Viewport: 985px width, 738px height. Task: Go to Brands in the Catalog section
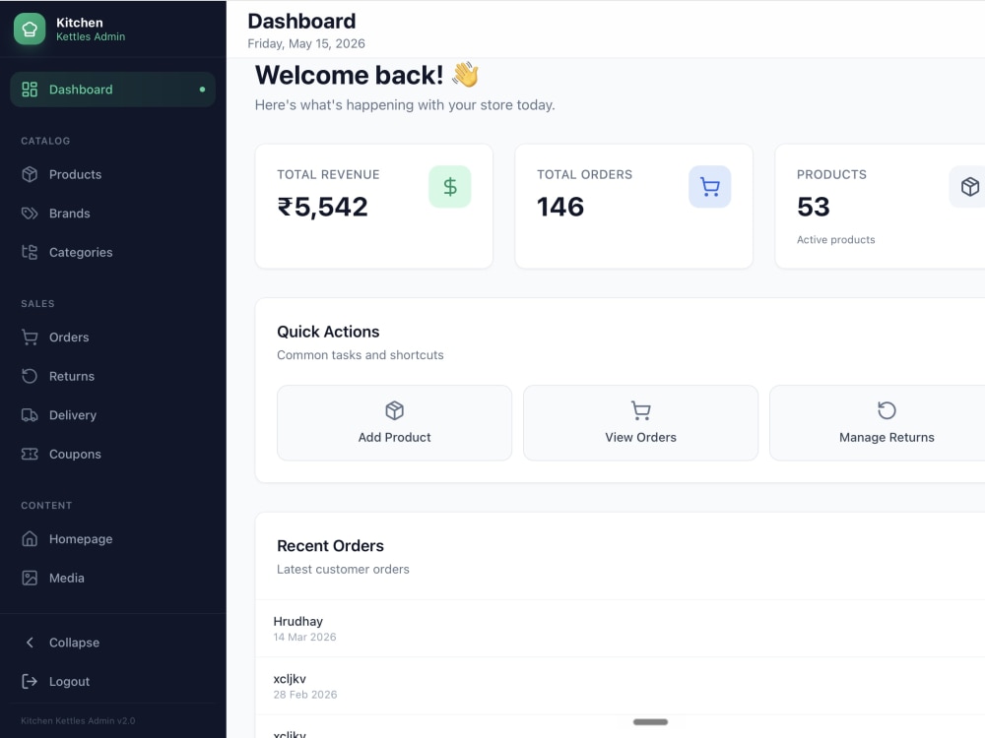click(113, 214)
